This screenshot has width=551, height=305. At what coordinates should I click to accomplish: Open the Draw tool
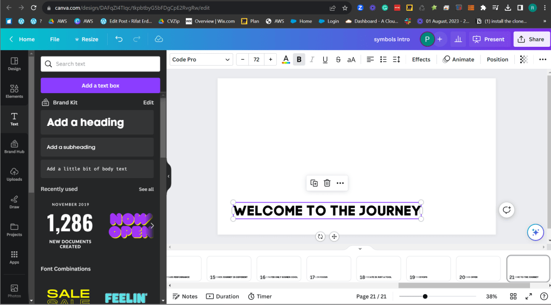(14, 202)
